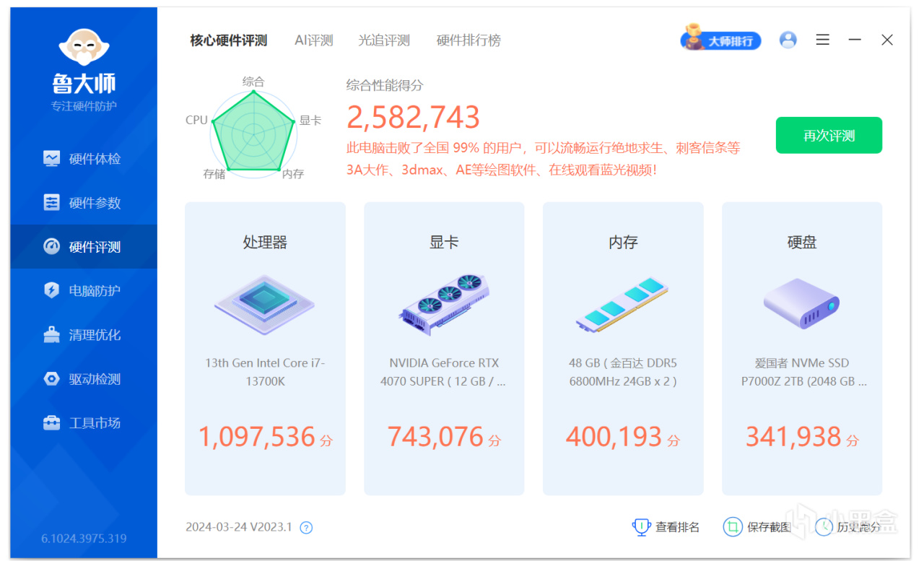Click the processor chip illustration

pos(264,304)
